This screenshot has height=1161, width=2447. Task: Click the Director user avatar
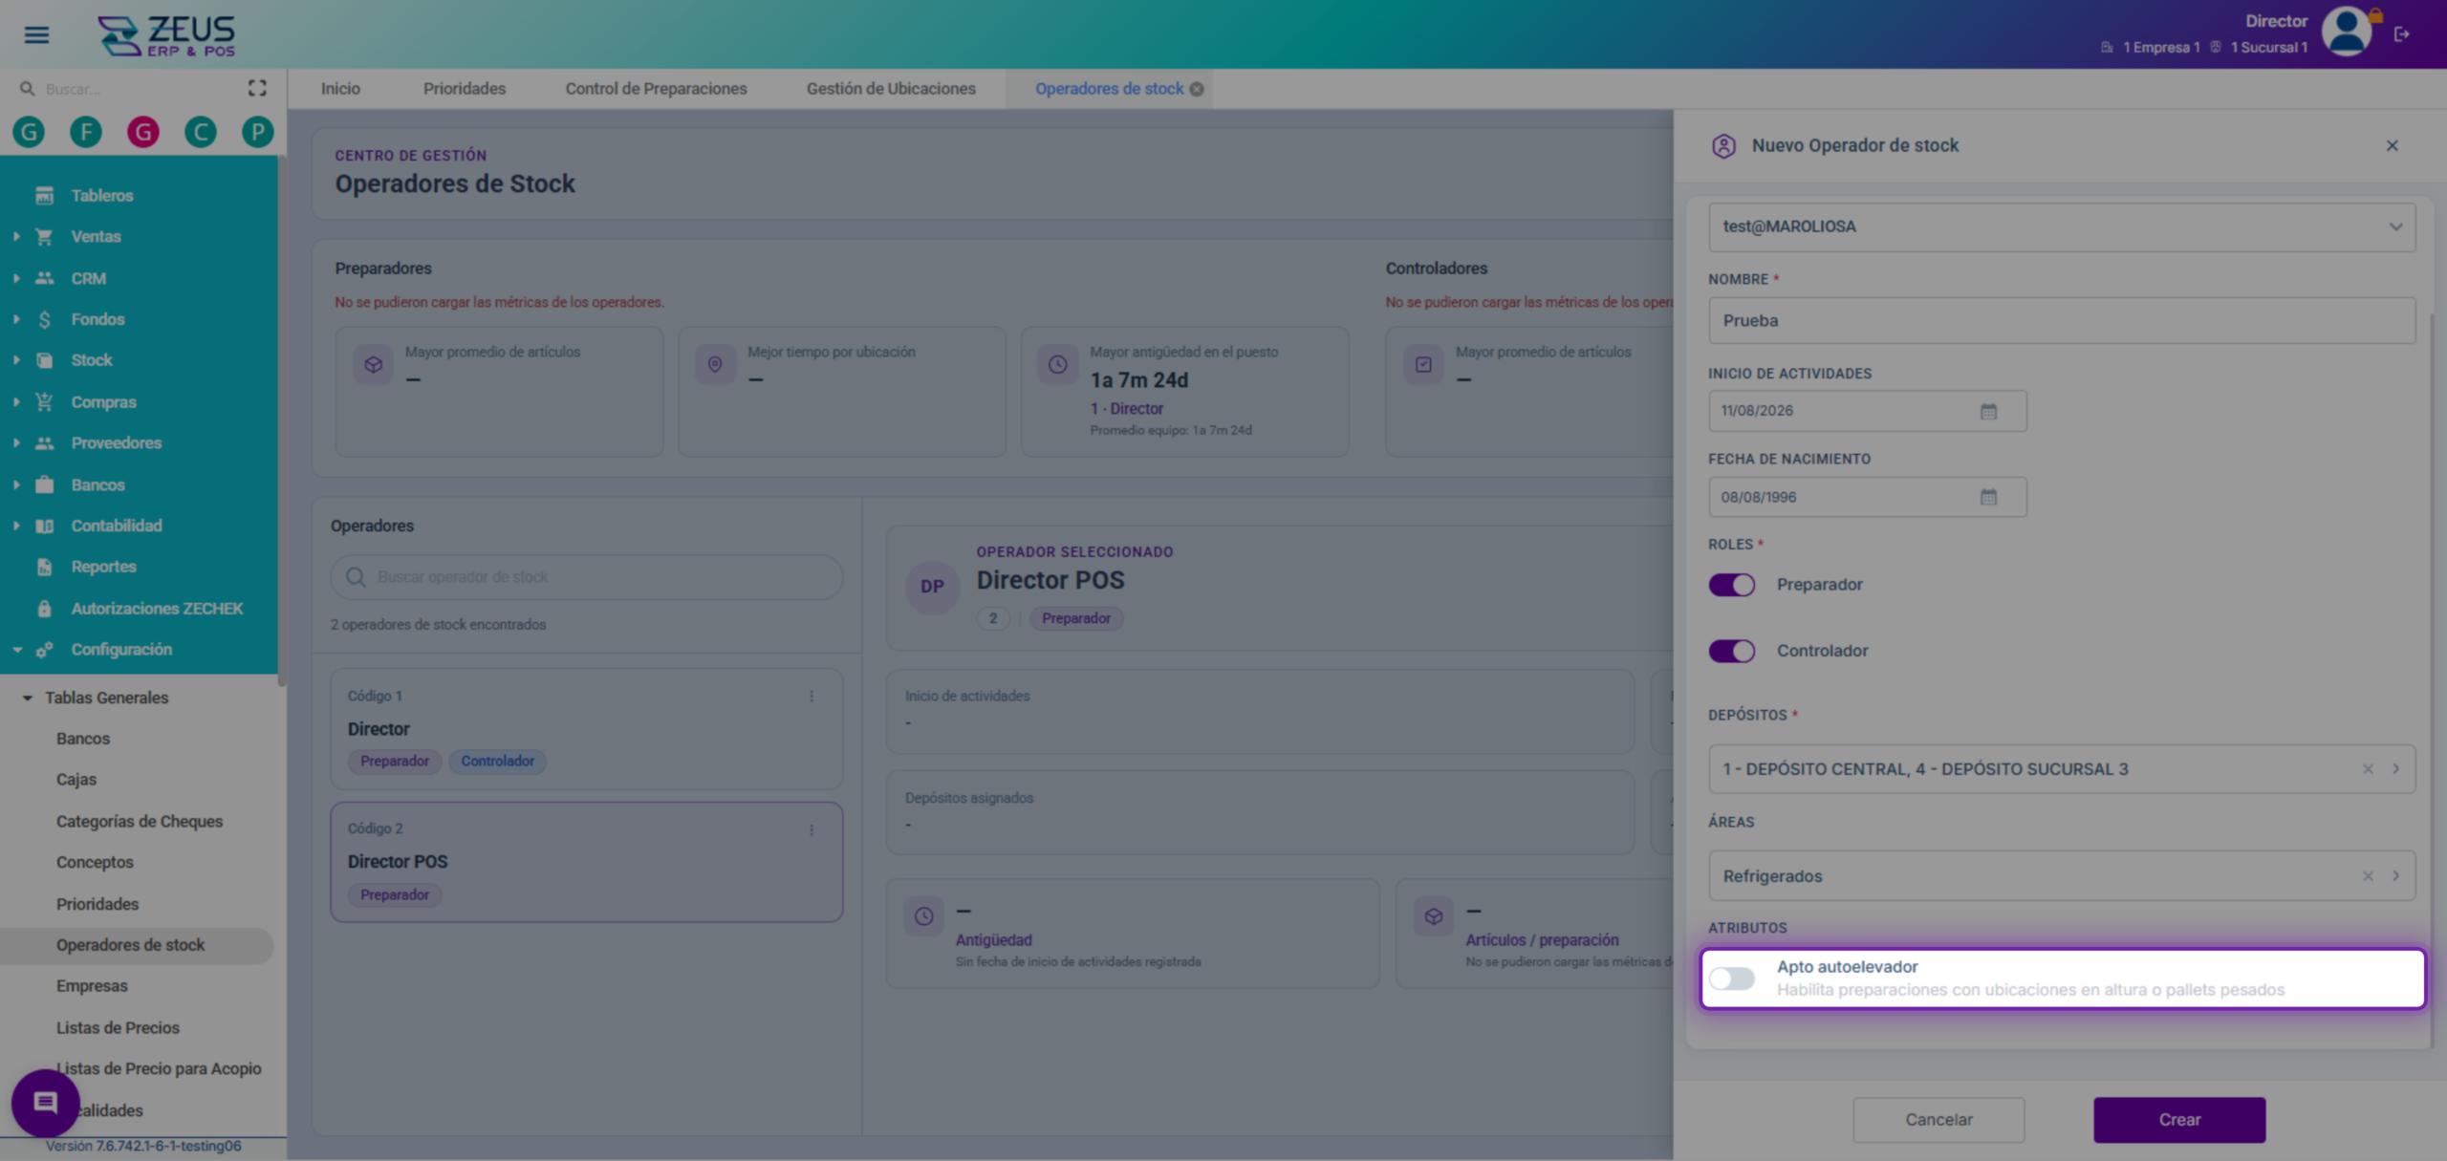(2347, 32)
